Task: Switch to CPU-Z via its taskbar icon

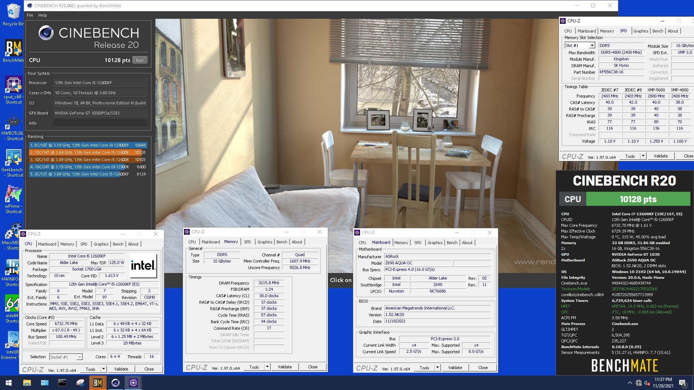Action: point(133,383)
